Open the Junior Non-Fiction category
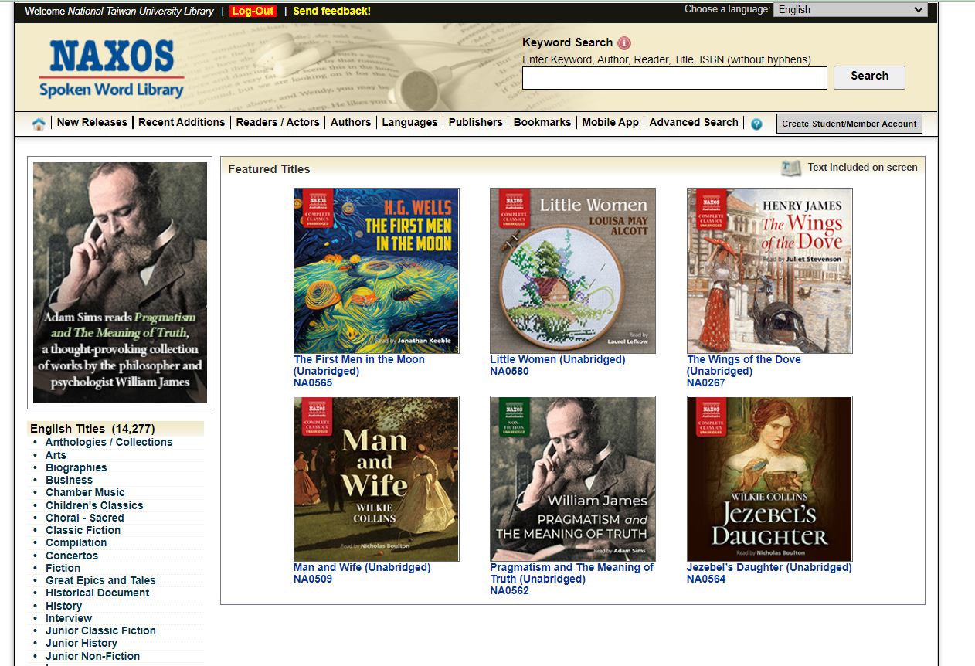The image size is (975, 666). coord(93,656)
